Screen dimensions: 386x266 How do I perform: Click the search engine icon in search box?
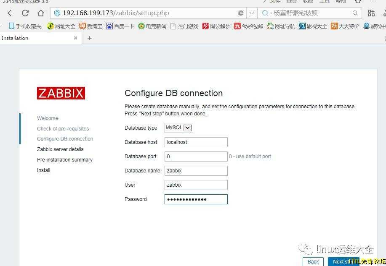pyautogui.click(x=265, y=13)
